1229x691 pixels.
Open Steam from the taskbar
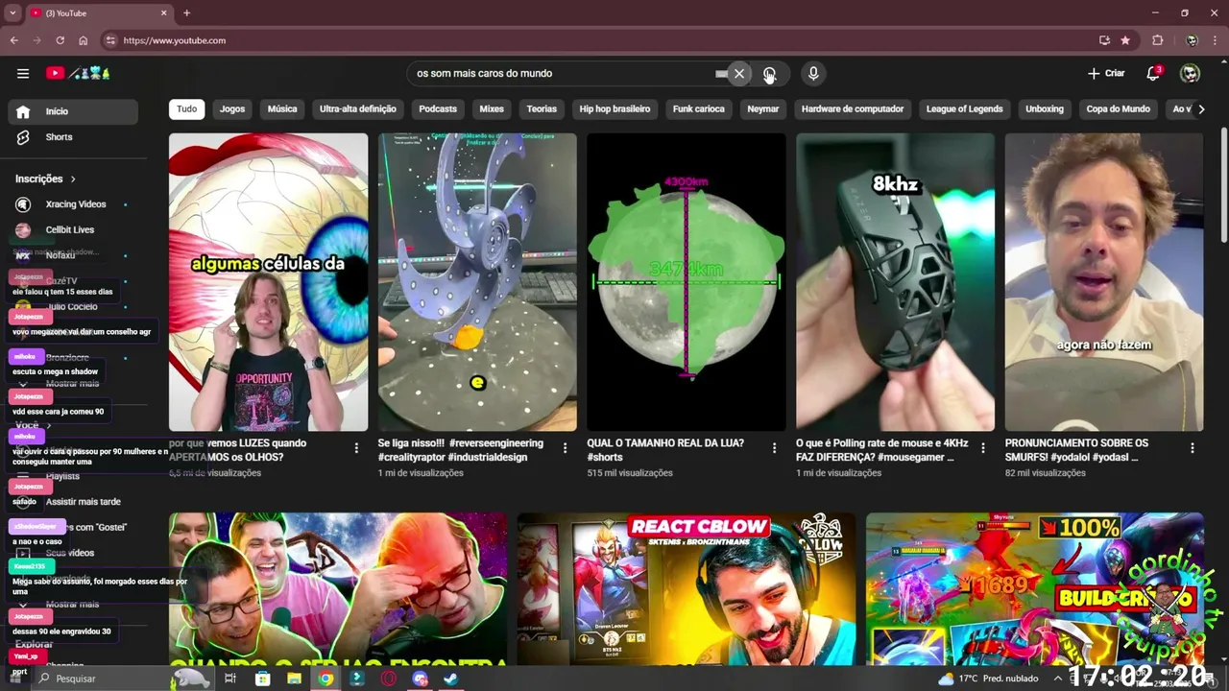pos(450,678)
